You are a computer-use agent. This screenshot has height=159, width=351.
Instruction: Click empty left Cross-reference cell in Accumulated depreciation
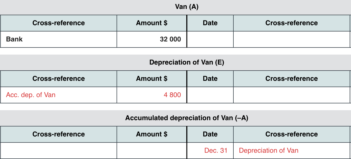(58, 151)
